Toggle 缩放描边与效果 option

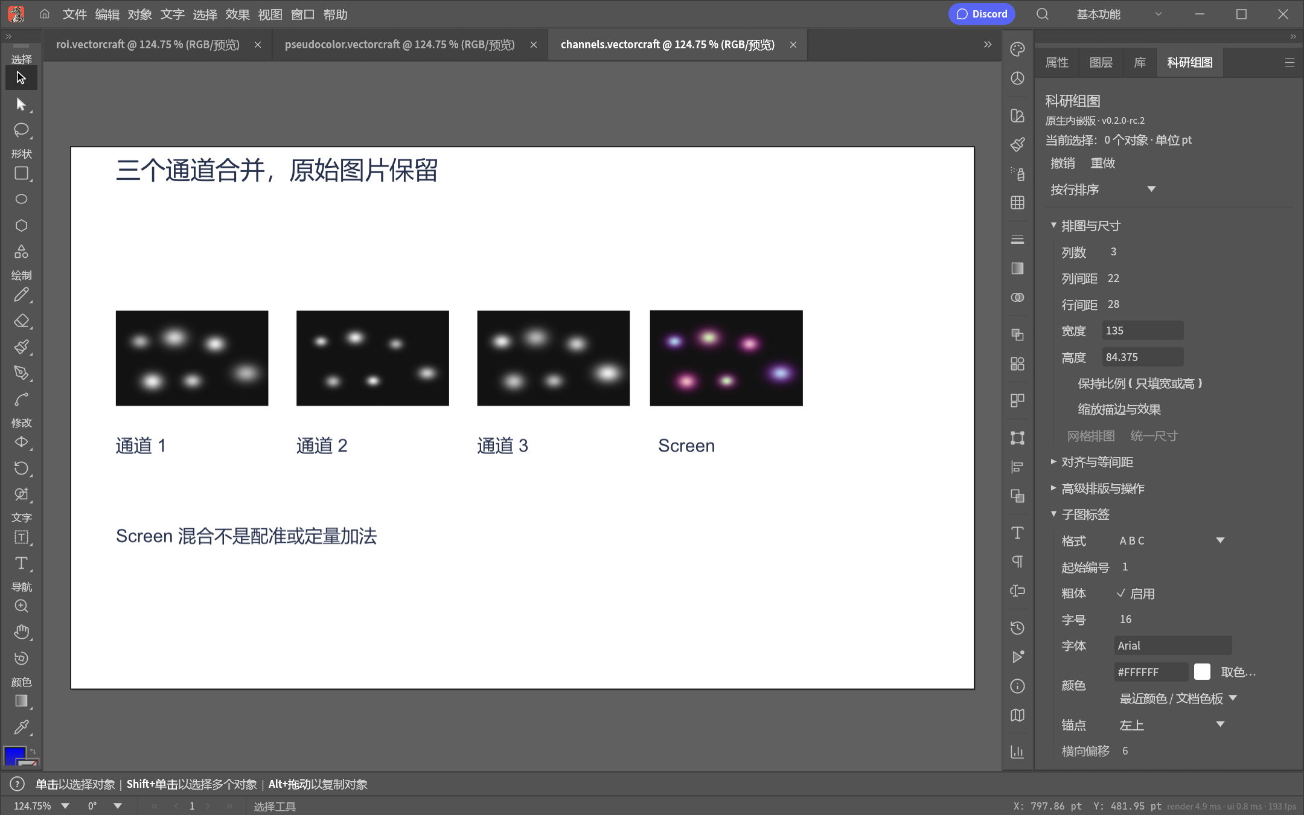[x=1119, y=409]
